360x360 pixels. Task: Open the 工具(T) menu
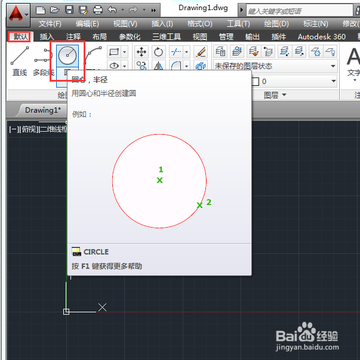(x=238, y=24)
